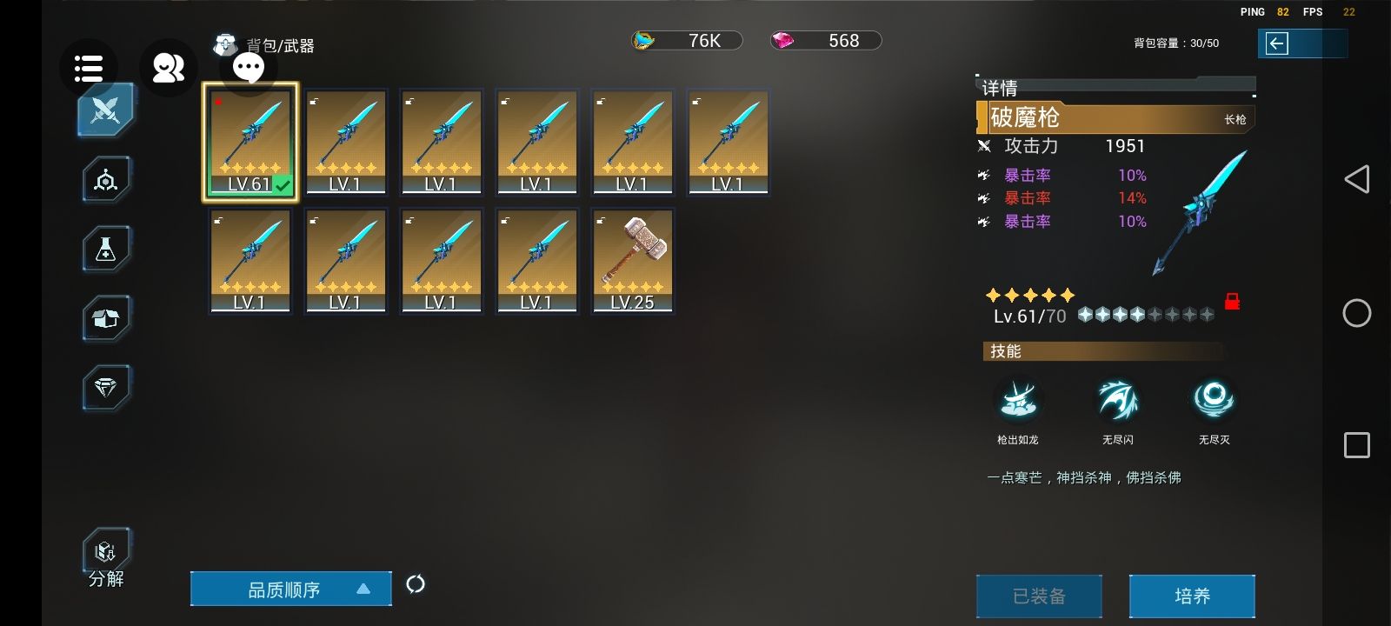The image size is (1391, 626).
Task: Select the equipped LV.61 spear
Action: tap(250, 143)
